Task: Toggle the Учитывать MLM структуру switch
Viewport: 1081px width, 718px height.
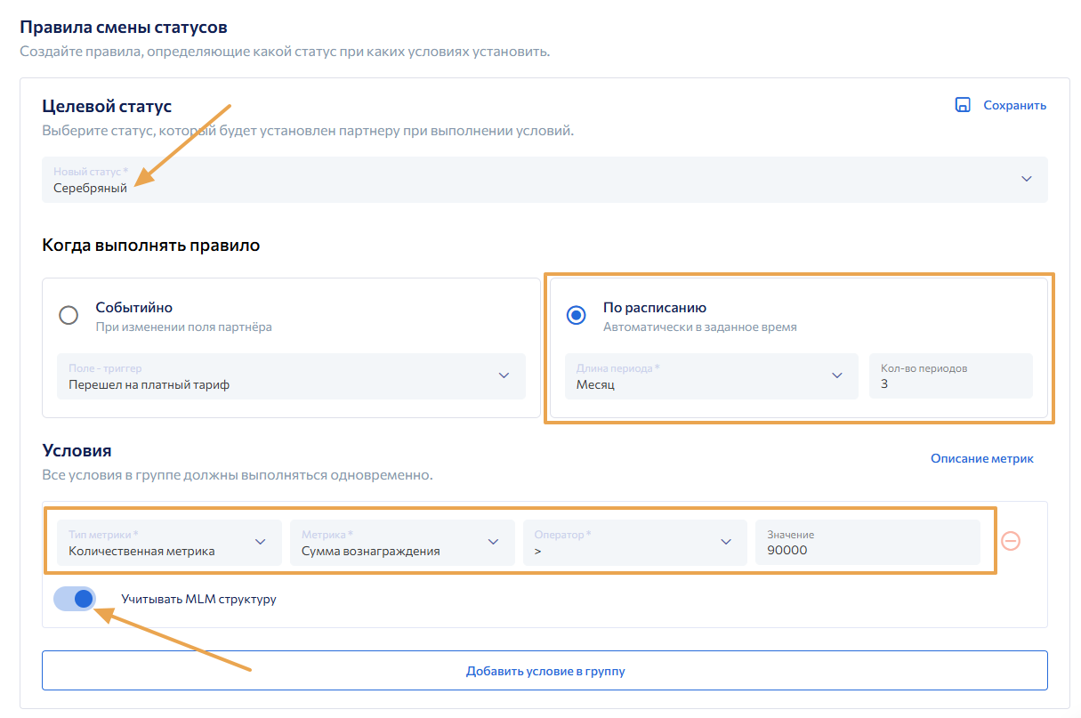Action: [x=75, y=599]
